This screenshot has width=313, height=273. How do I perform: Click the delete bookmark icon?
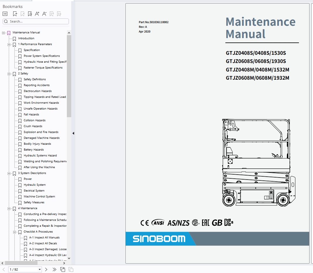(23, 14)
